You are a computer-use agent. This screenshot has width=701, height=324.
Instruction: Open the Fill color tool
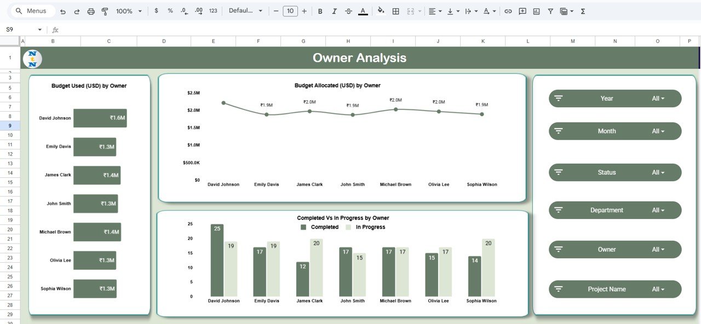tap(381, 10)
